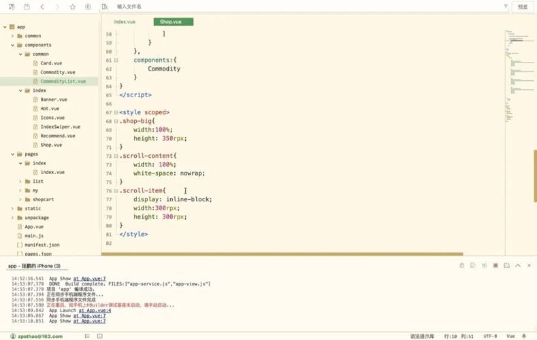Click the user account icon zpathao@163.com
Image resolution: width=537 pixels, height=340 pixels.
click(x=13, y=336)
